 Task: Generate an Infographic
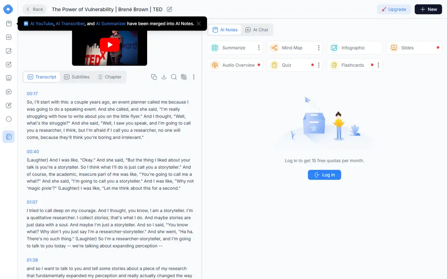point(355,48)
